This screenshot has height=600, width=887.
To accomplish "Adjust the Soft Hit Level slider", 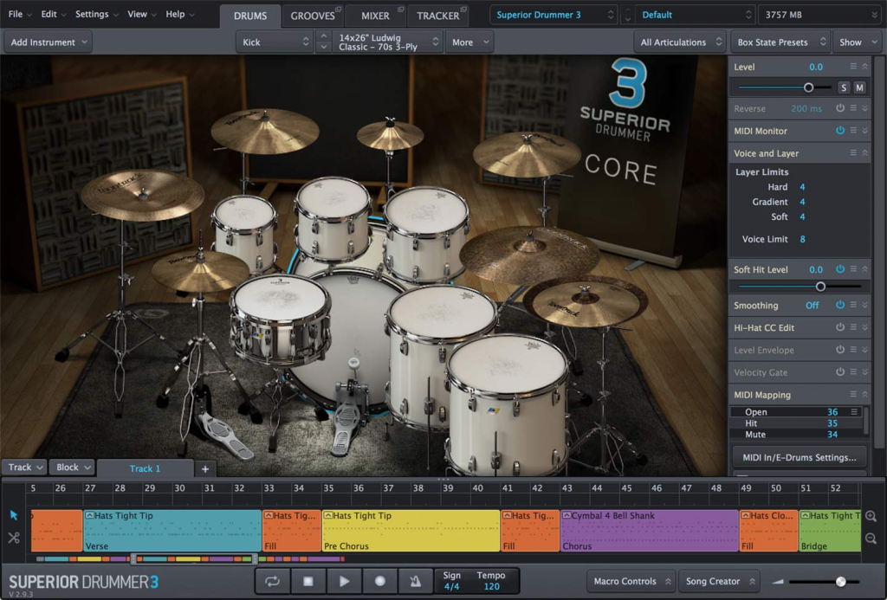I will (x=820, y=286).
